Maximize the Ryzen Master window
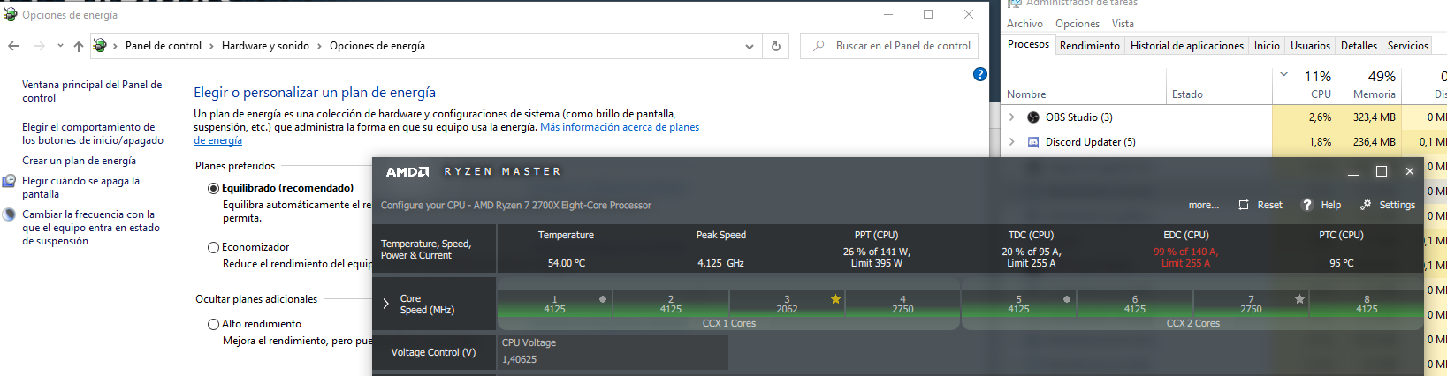The height and width of the screenshot is (376, 1447). click(1382, 171)
